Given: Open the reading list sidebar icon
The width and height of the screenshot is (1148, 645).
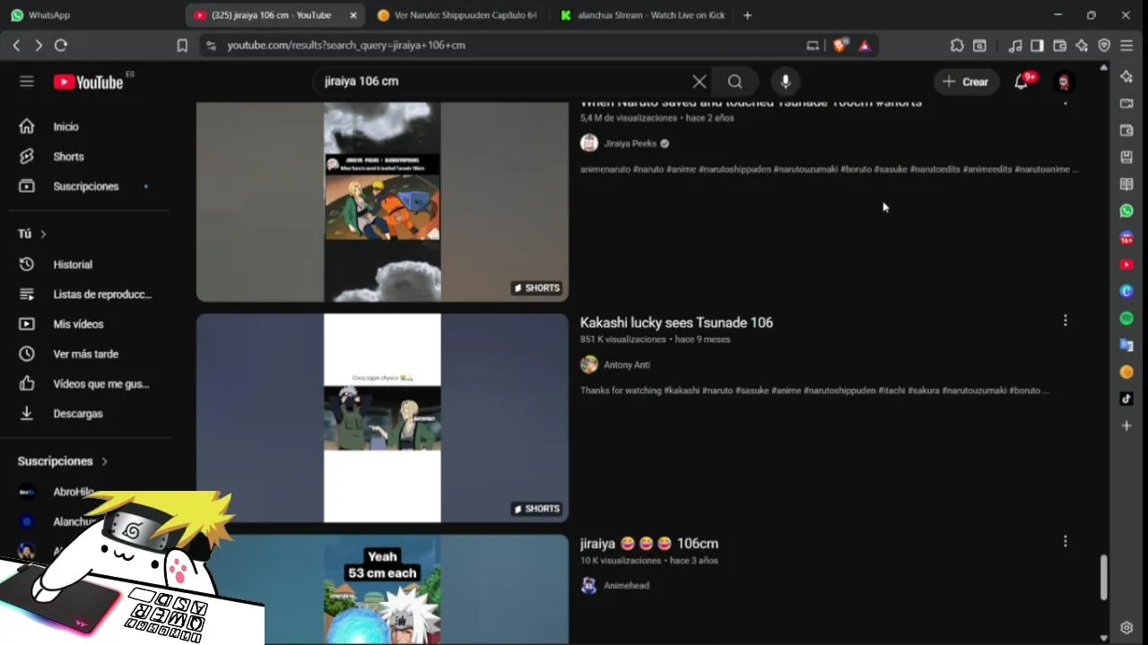Looking at the screenshot, I should pyautogui.click(x=1126, y=184).
